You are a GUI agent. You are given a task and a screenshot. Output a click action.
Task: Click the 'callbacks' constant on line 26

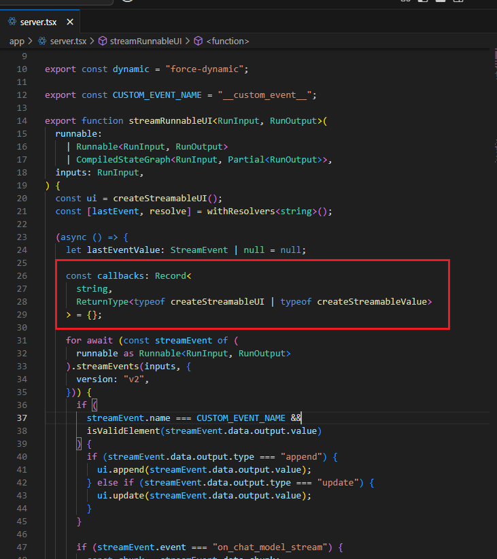(120, 276)
